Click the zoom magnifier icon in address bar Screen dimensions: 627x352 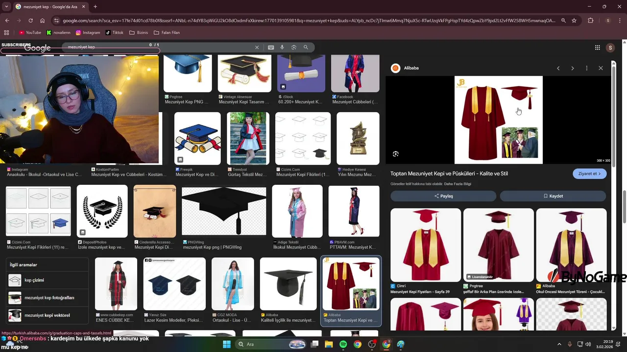(563, 21)
